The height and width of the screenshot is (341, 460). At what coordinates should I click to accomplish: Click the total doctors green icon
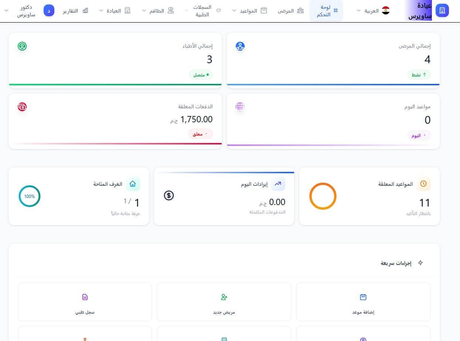[22, 47]
